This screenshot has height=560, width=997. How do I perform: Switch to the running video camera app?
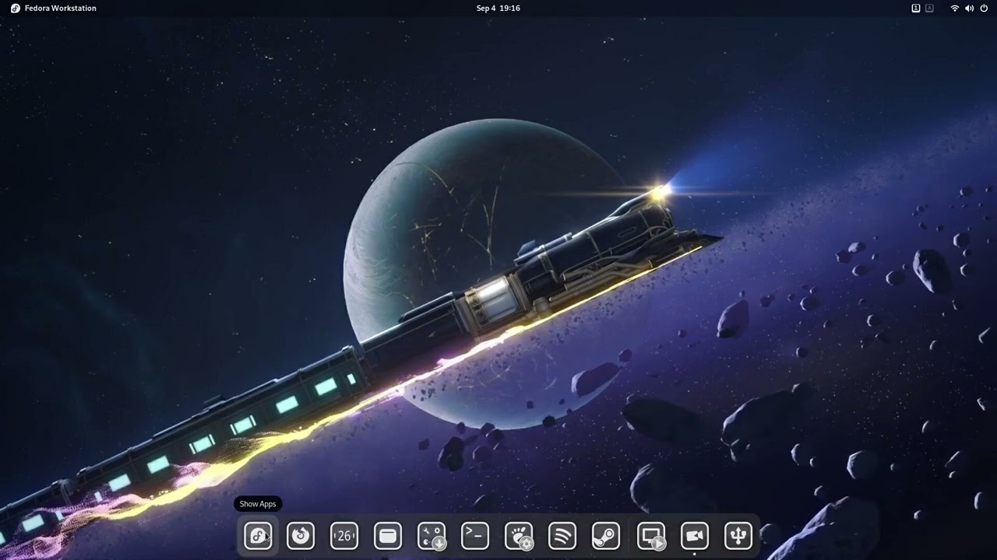point(695,535)
